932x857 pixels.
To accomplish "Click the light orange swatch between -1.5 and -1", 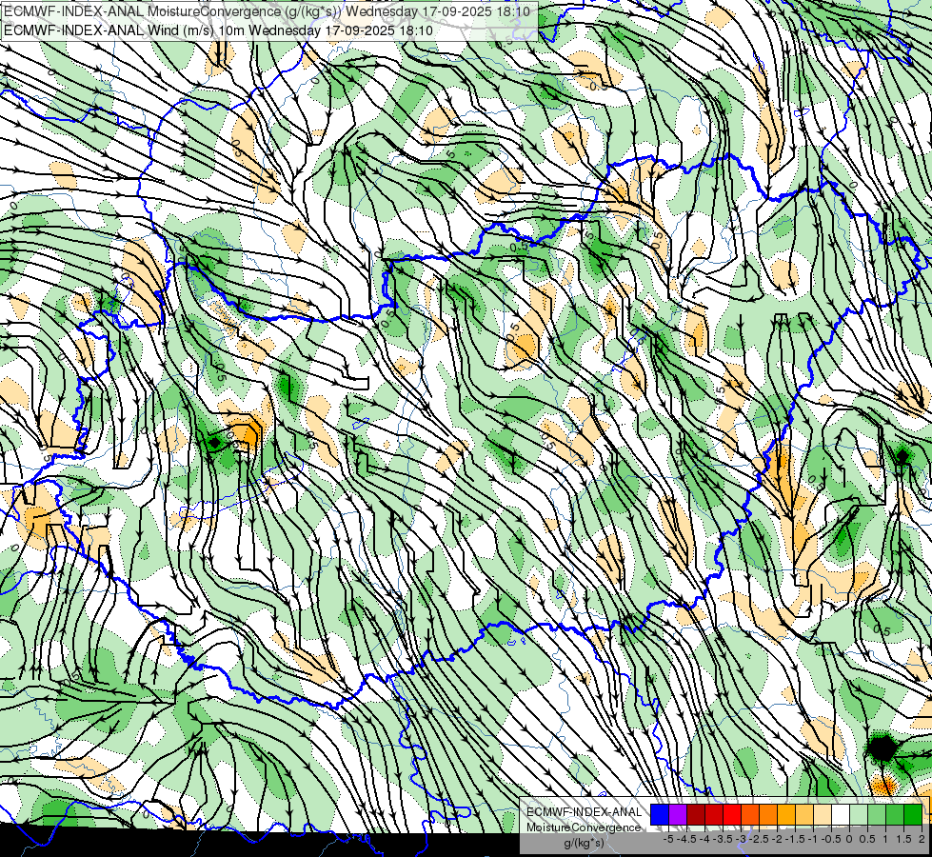I will 804,814.
